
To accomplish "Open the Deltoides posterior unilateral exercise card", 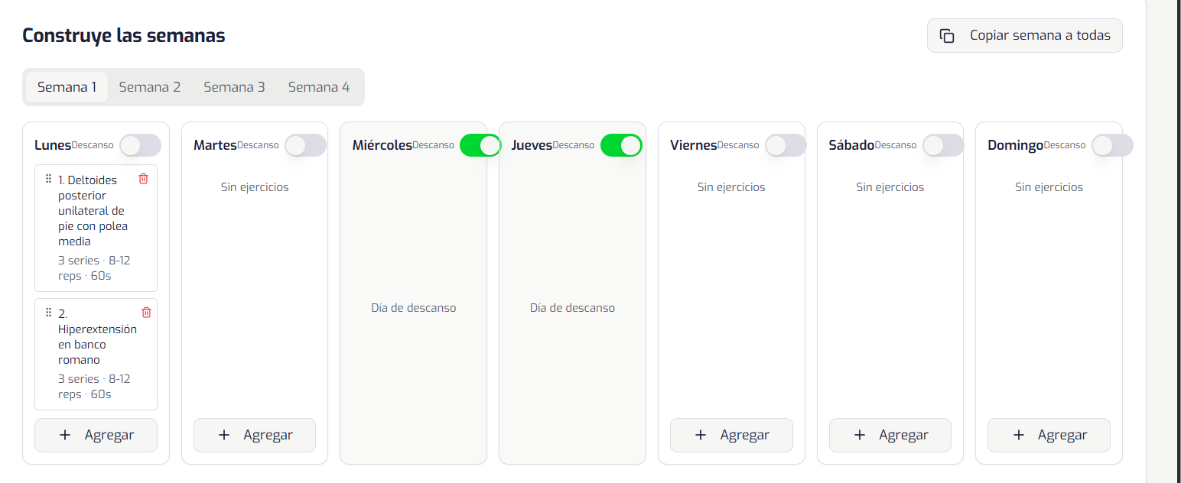I will [x=96, y=228].
